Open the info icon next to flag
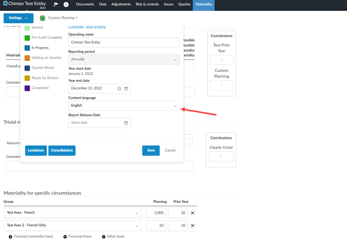 [x=66, y=5]
